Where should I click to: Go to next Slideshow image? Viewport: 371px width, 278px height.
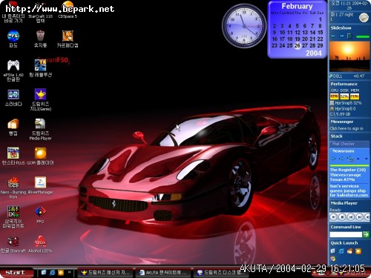click(341, 36)
